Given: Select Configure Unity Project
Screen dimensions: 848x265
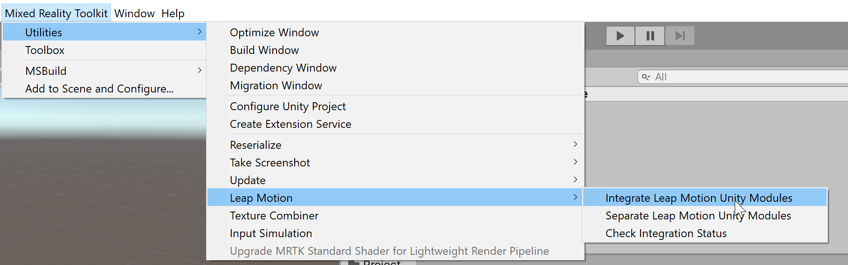Looking at the screenshot, I should coord(288,106).
